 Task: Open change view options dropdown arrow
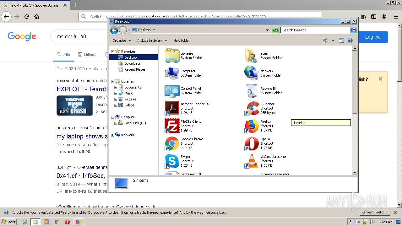click(333, 40)
